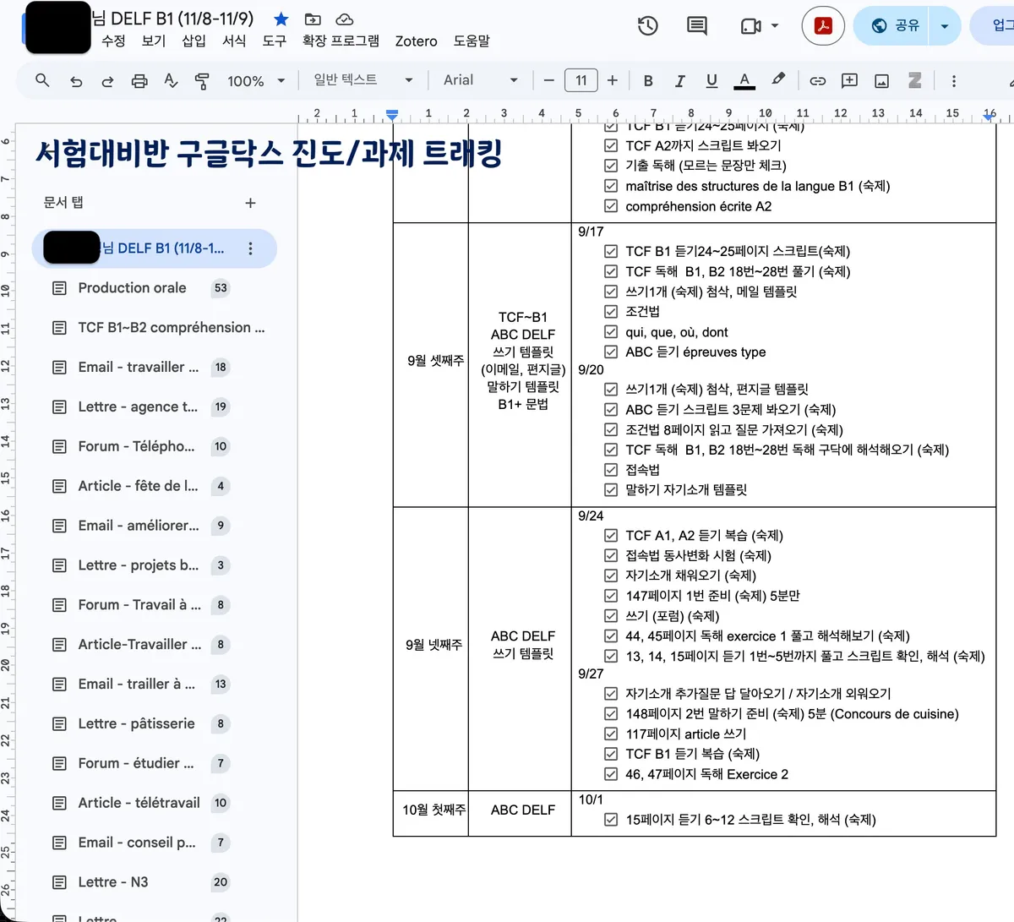This screenshot has height=922, width=1014.
Task: Open the 'Lettre - pâtisserie' tab
Action: (155, 724)
